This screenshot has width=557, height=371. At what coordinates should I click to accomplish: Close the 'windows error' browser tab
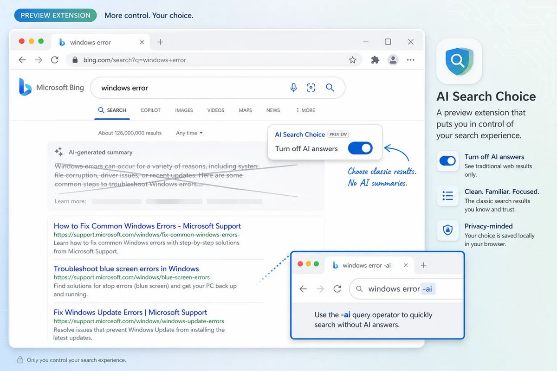tap(142, 42)
